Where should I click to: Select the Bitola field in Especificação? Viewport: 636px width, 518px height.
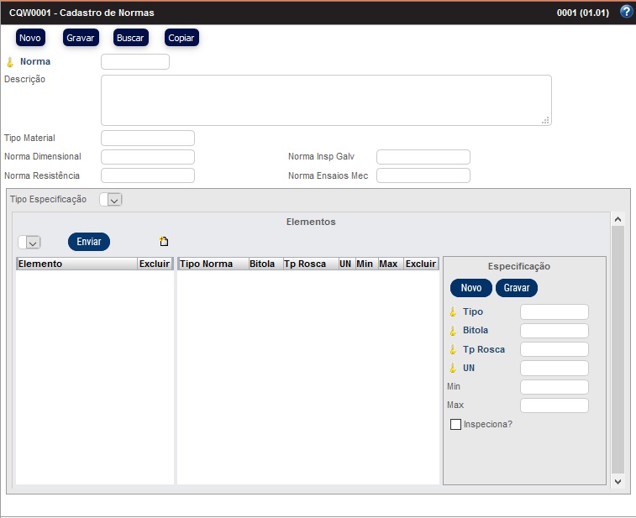[x=555, y=331]
